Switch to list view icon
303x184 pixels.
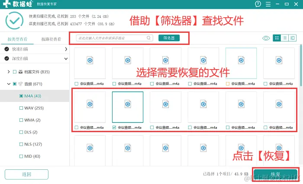coord(285,38)
